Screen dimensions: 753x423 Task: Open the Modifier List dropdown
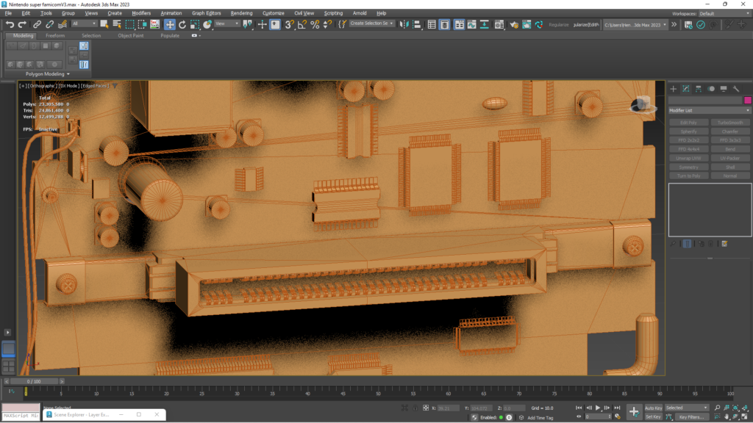(x=708, y=109)
